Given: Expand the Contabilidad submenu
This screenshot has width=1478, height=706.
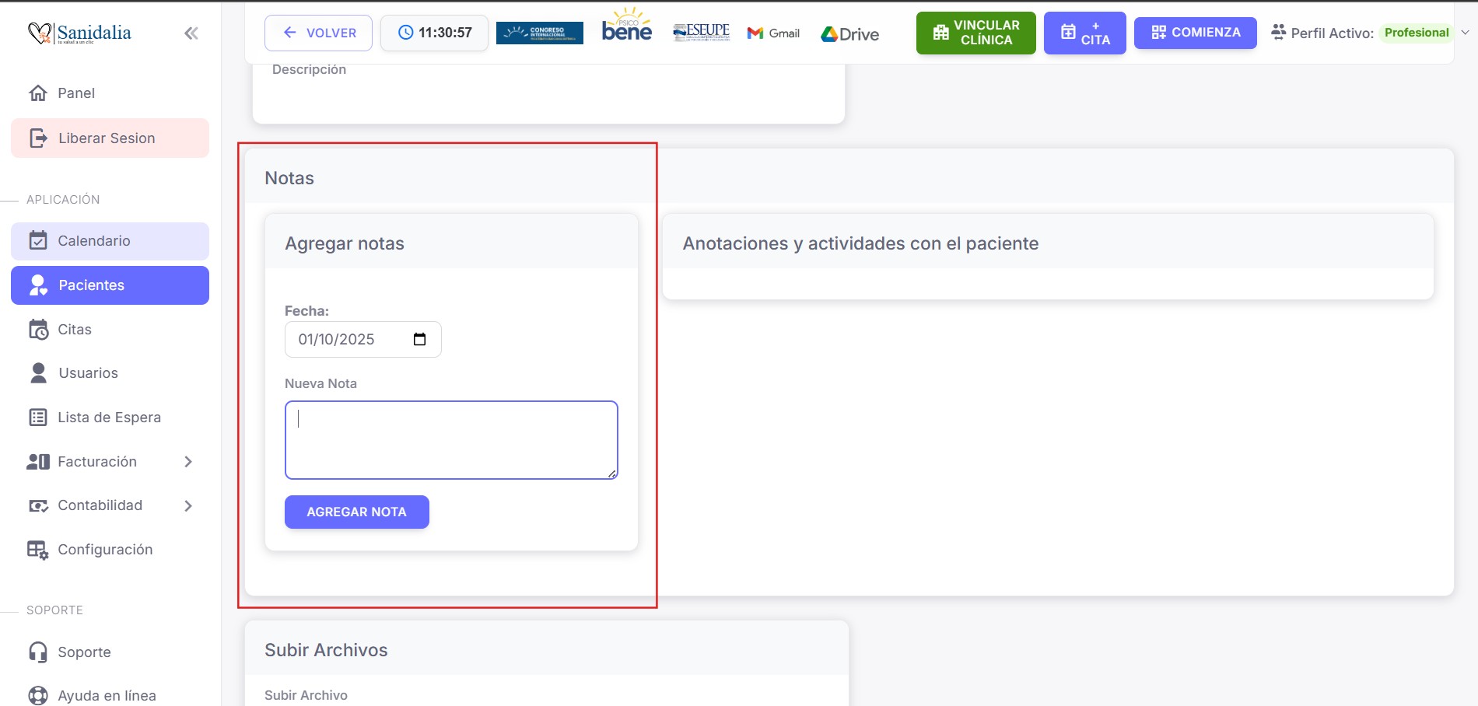Looking at the screenshot, I should coord(187,505).
